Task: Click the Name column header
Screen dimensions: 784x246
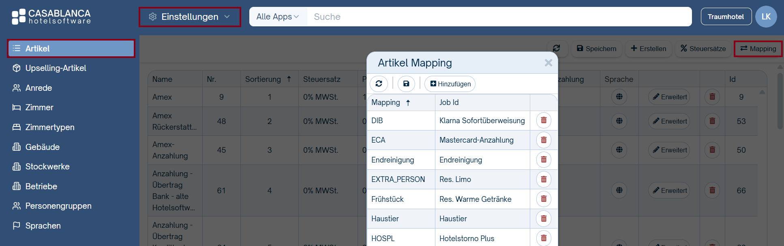Action: pyautogui.click(x=175, y=79)
